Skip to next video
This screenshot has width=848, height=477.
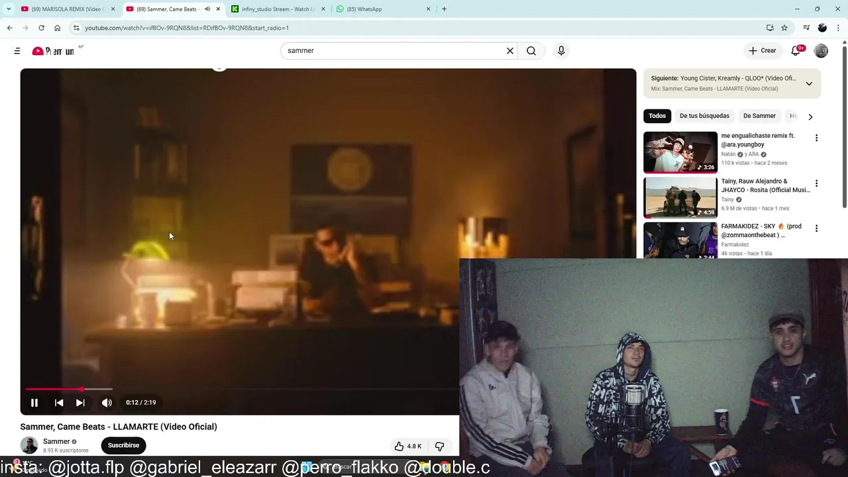[80, 402]
